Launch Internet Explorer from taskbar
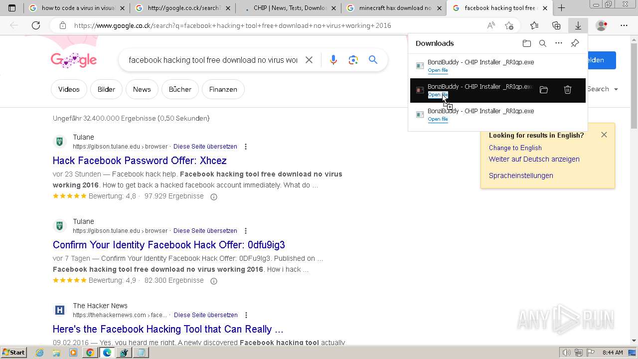Image resolution: width=638 pixels, height=359 pixels. [x=40, y=353]
